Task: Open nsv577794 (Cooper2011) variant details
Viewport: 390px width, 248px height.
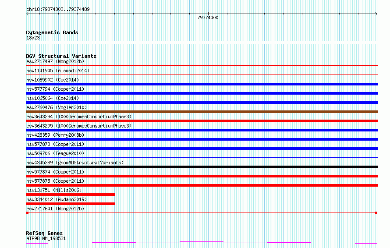Action: 55,89
